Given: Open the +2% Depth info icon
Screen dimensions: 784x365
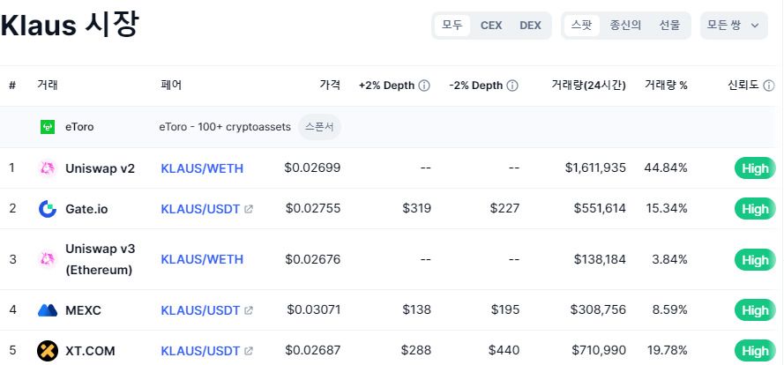Looking at the screenshot, I should (424, 86).
